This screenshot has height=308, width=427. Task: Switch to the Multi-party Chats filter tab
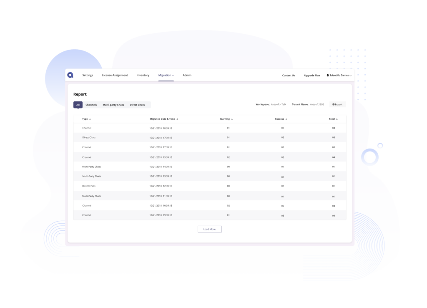(x=113, y=104)
